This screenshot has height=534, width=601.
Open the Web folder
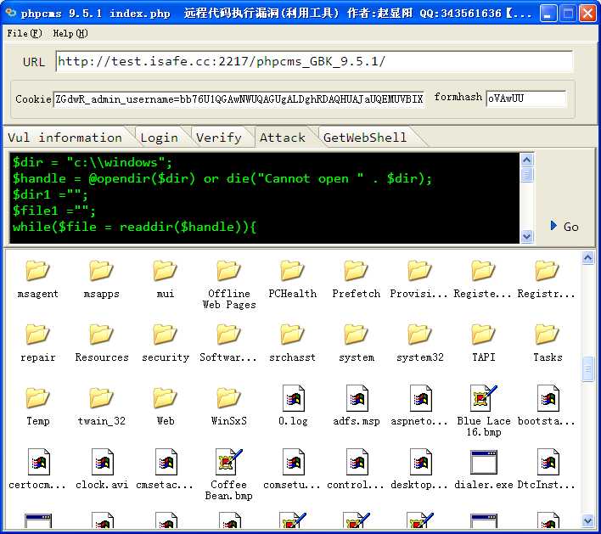tap(165, 397)
